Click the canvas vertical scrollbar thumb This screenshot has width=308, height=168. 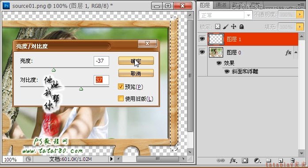(x=190, y=76)
